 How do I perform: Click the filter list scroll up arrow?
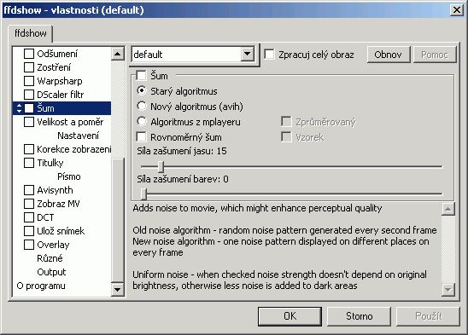118,54
